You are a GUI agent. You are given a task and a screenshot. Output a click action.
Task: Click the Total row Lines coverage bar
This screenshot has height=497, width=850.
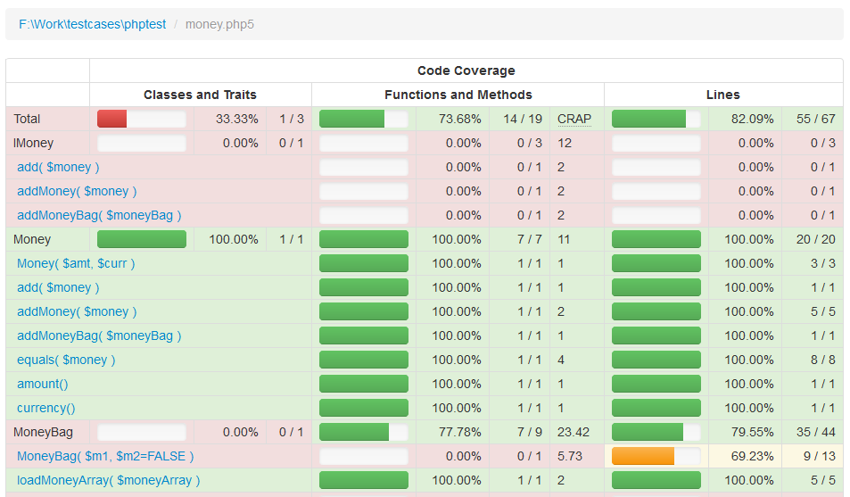(x=656, y=119)
